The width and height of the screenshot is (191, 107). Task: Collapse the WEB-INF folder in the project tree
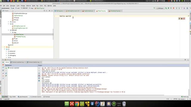pyautogui.click(x=8, y=30)
